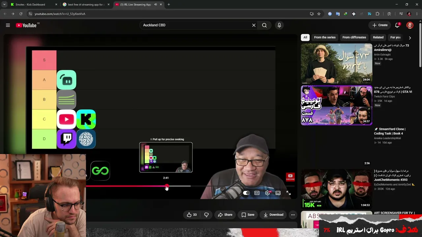Open the browser Extensions puzzle menu
The width and height of the screenshot is (422, 237).
(377, 14)
